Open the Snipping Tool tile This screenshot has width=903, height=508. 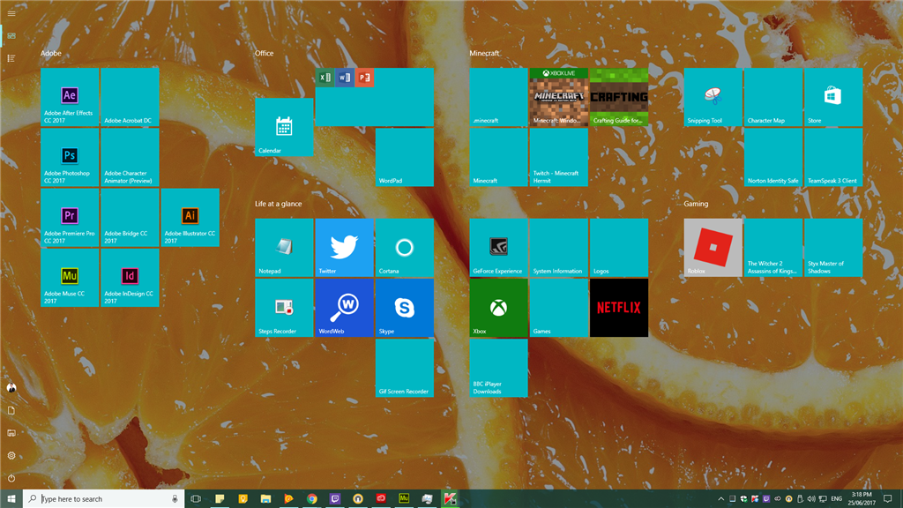tap(713, 97)
